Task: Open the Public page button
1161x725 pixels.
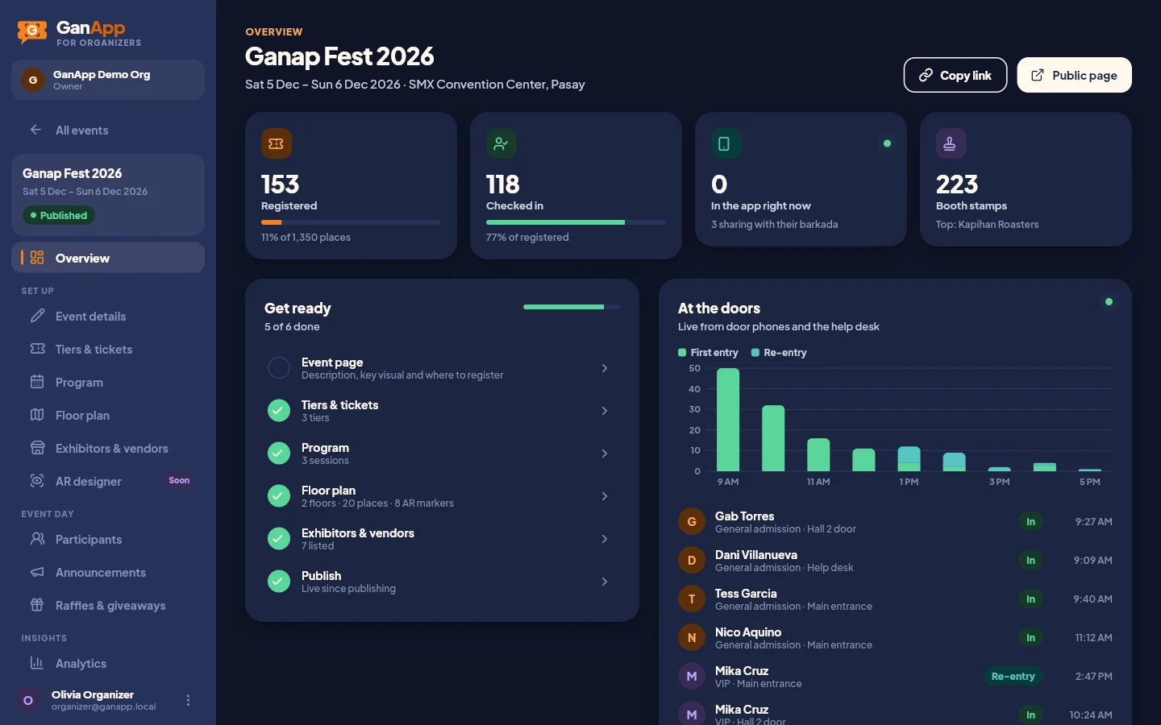Action: coord(1074,75)
